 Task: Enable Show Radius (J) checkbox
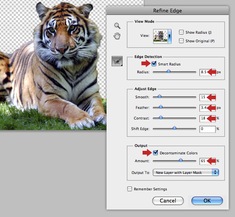181,32
